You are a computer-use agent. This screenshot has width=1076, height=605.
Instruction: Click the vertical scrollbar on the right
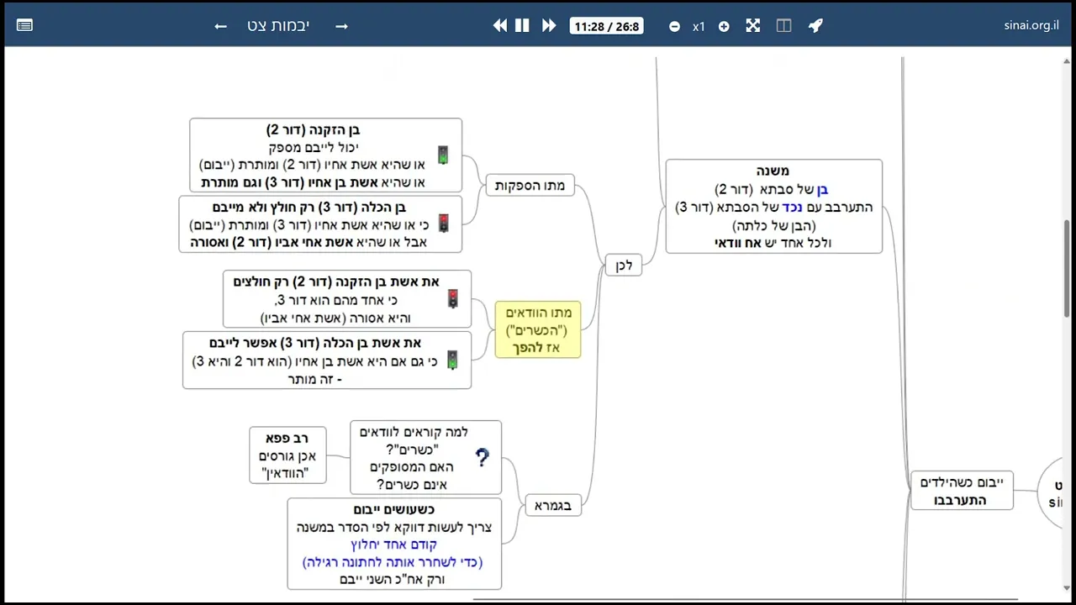(1068, 269)
